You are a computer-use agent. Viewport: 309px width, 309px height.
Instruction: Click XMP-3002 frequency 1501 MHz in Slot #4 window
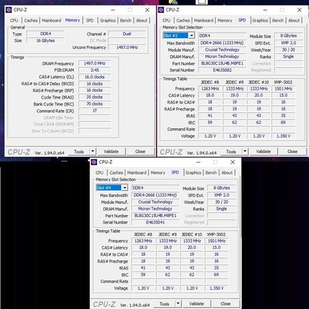[216, 241]
